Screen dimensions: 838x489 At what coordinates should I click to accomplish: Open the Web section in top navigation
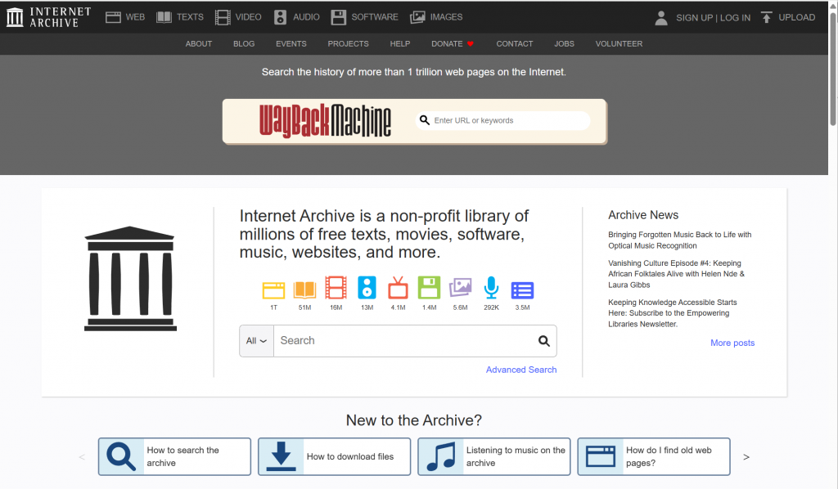pos(125,17)
